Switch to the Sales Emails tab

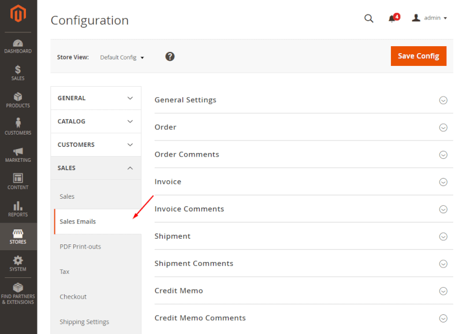pos(77,221)
